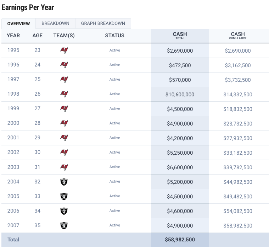Select the $58,982,500 total cash cell
The width and height of the screenshot is (269, 251).
(180, 240)
